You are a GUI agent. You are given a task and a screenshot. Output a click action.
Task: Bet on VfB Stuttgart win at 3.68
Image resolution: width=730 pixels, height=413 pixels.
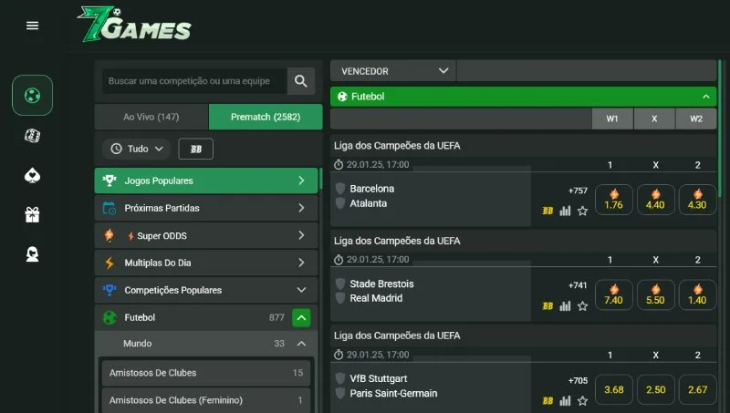tap(613, 389)
